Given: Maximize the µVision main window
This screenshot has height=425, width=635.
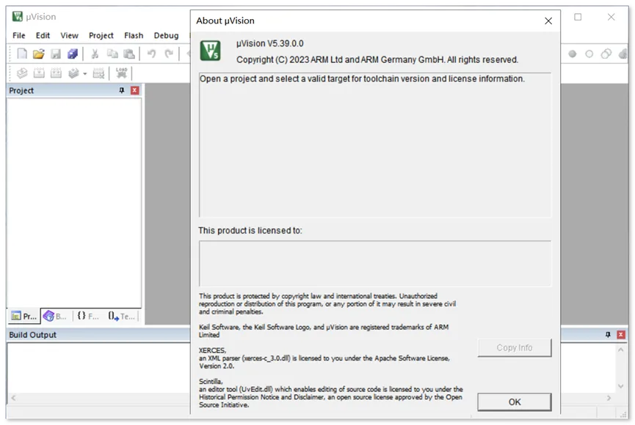Looking at the screenshot, I should click(578, 17).
